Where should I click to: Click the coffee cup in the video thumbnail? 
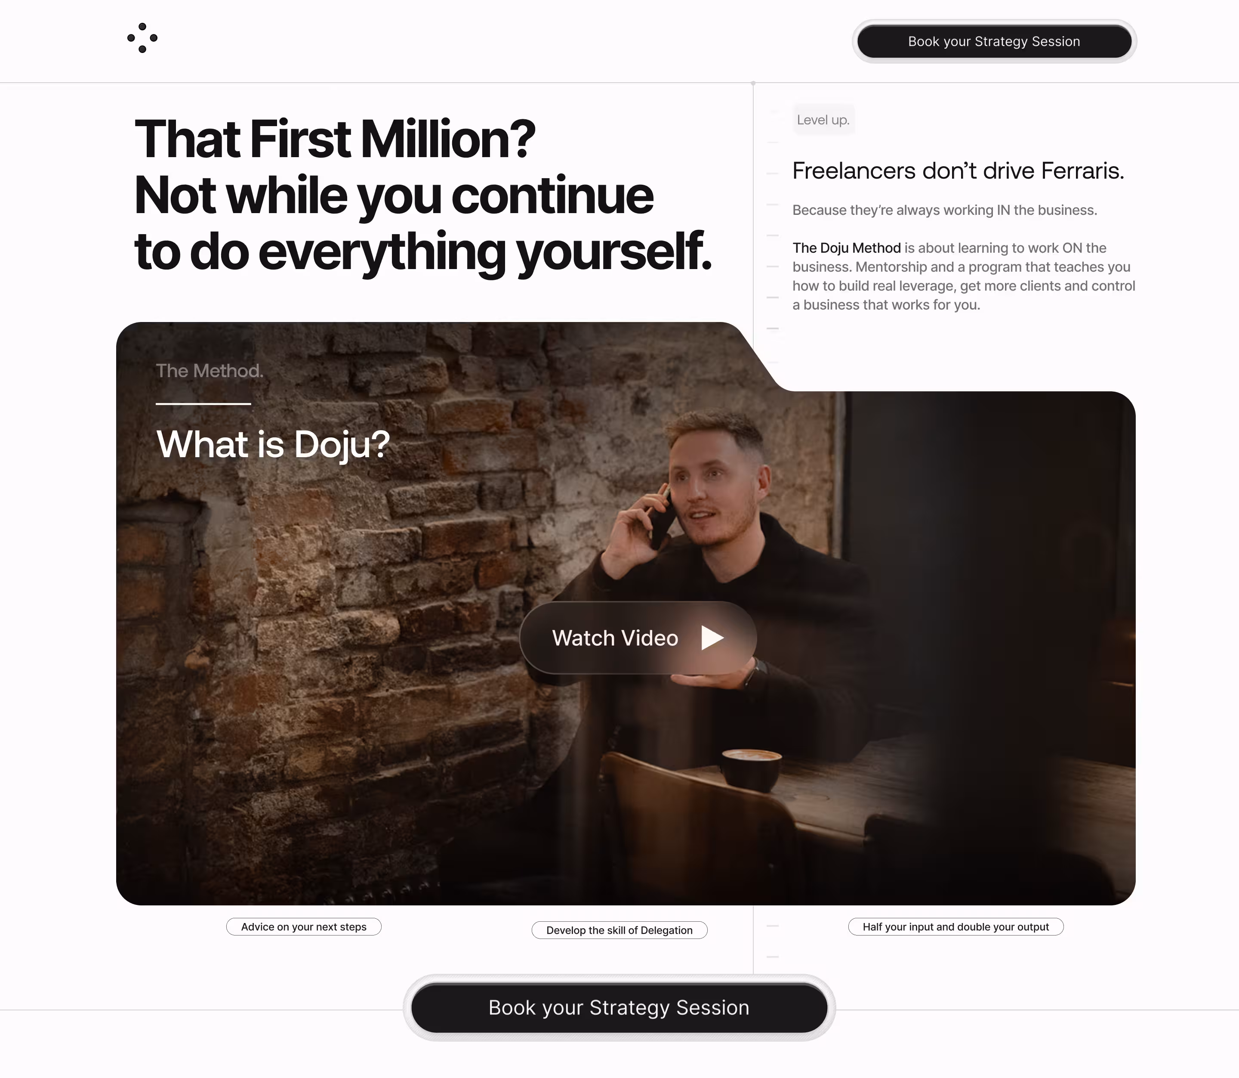point(752,769)
